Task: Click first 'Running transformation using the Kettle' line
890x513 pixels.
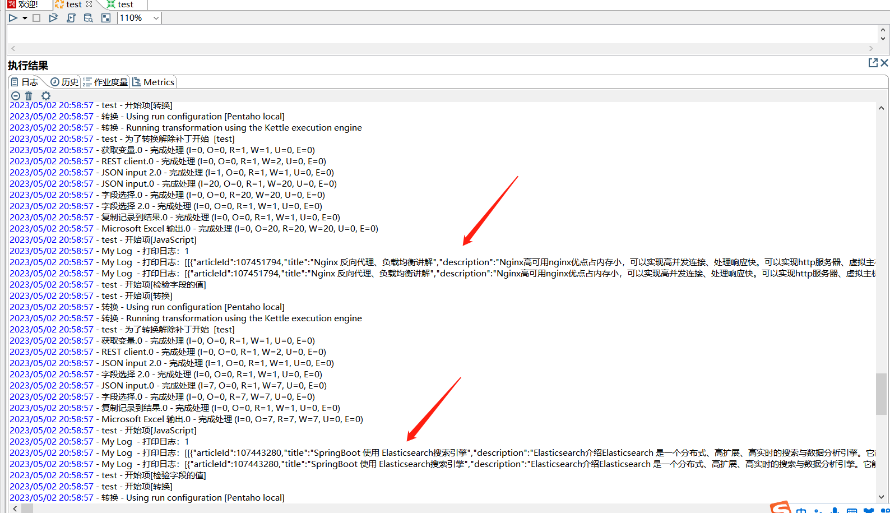Action: [x=186, y=128]
